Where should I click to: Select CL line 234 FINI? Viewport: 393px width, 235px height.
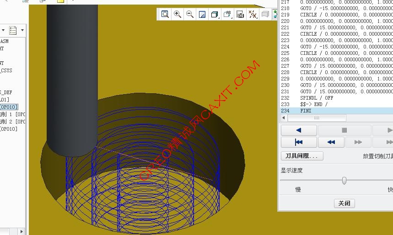(x=336, y=111)
